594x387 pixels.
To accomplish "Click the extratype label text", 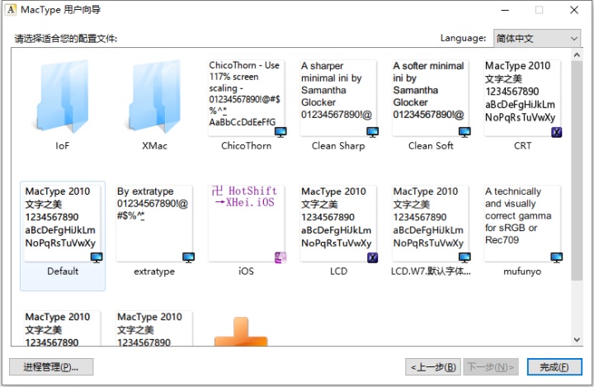I will point(154,271).
